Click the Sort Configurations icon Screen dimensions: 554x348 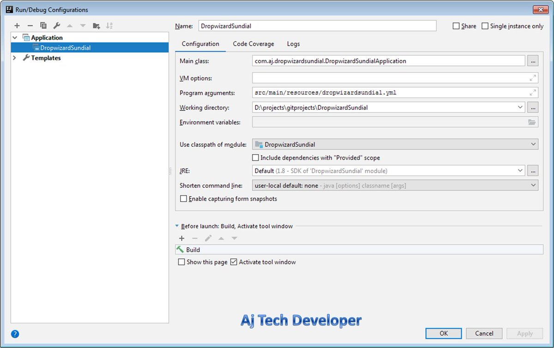[x=109, y=25]
